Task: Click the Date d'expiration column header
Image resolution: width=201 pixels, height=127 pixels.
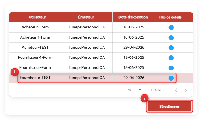Action: click(x=133, y=17)
